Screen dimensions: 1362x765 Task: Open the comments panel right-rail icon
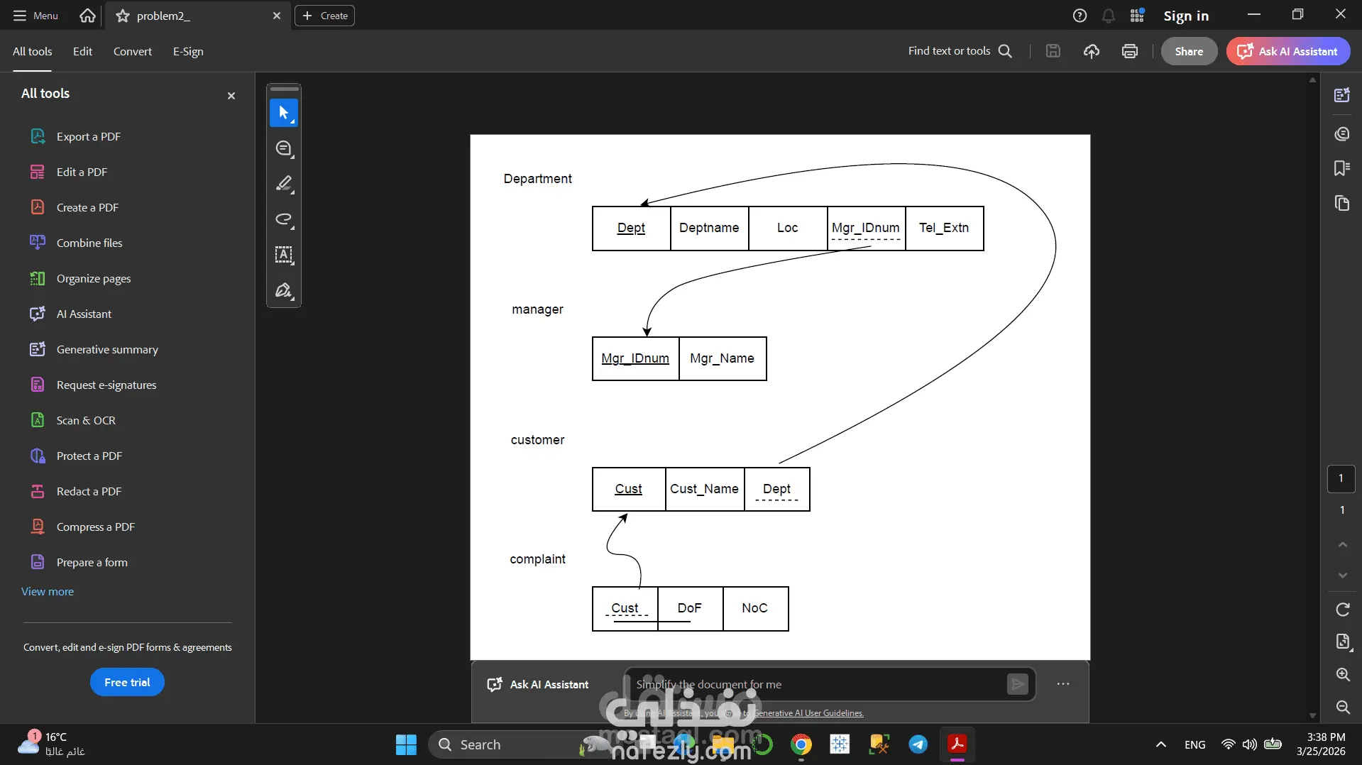(1341, 133)
